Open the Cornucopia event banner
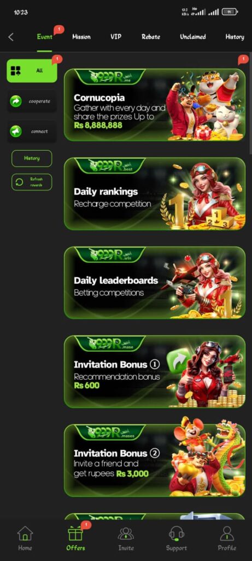Viewport: 252px width, 561px height. (155, 105)
